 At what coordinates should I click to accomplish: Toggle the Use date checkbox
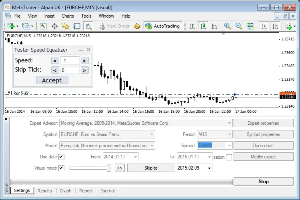61,157
